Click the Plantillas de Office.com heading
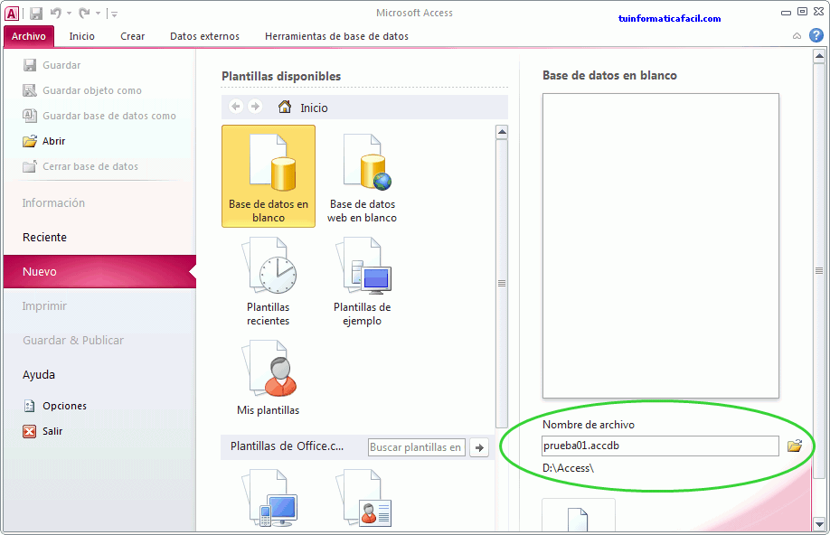Screen dimensions: 830x535 click(287, 446)
